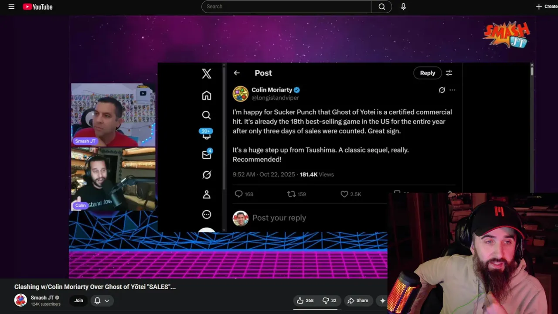
Task: Click Post your reply field
Action: pyautogui.click(x=279, y=218)
